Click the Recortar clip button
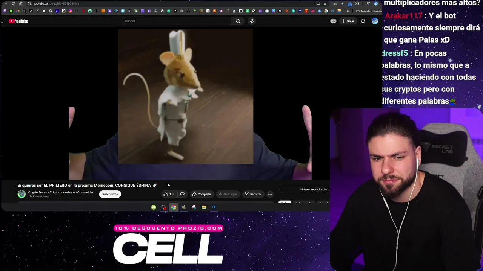This screenshot has height=271, width=483. coord(253,194)
